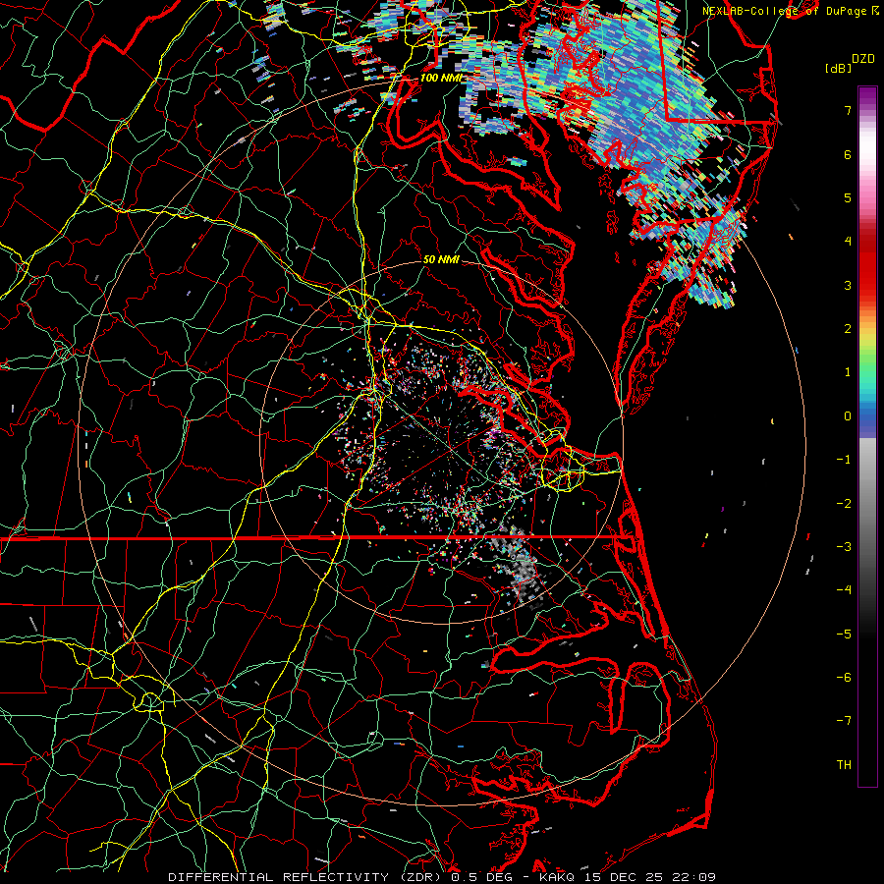Click the -2 dB label on legend

tap(844, 504)
